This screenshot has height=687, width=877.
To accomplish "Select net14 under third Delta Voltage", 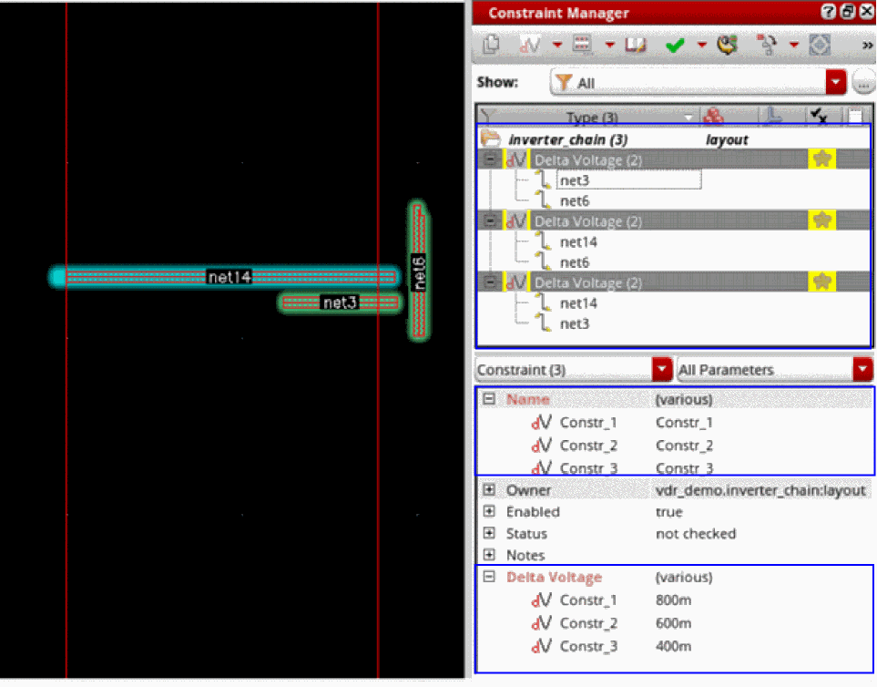I will pos(578,303).
